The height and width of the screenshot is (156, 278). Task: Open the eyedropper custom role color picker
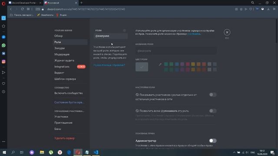tap(160, 65)
